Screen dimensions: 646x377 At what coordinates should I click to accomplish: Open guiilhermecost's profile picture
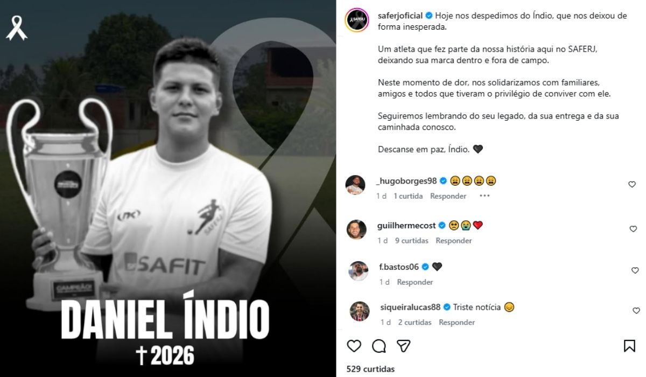[356, 229]
